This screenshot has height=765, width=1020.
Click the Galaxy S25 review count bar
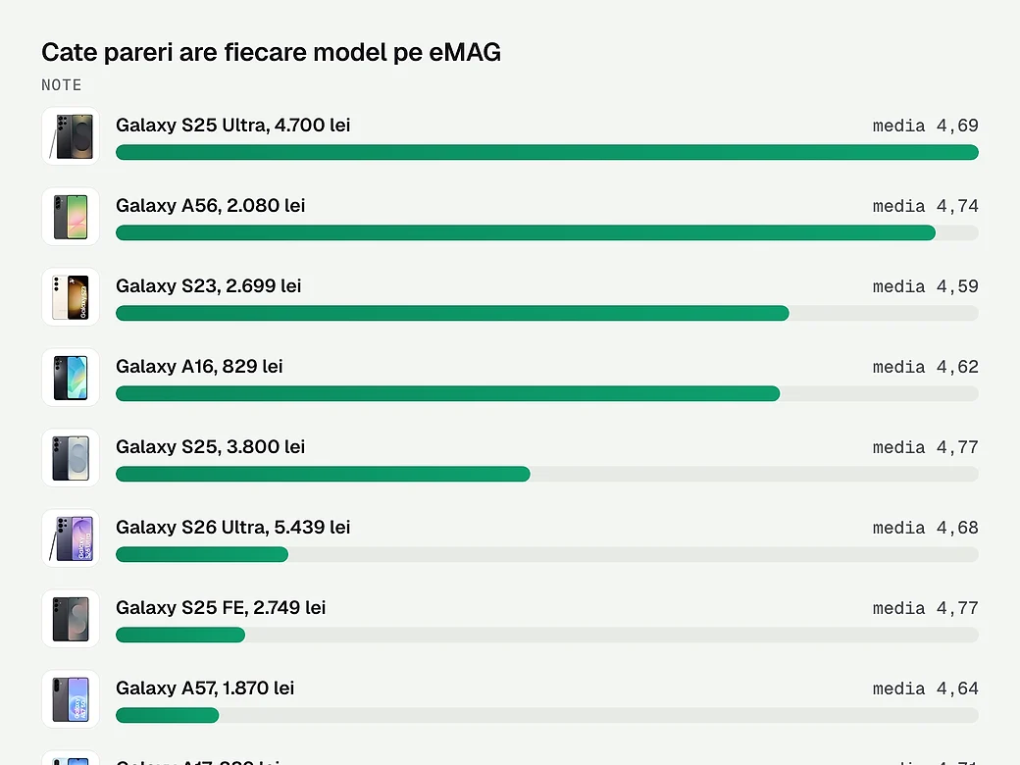tap(547, 475)
